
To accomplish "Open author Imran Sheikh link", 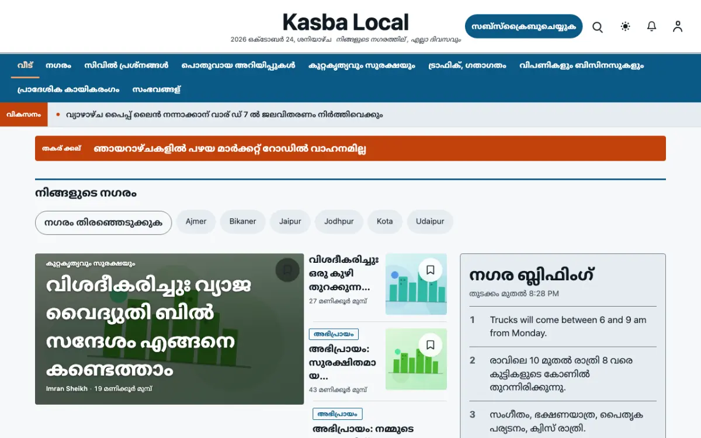I will [67, 388].
